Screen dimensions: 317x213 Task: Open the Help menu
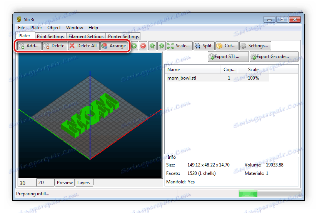pyautogui.click(x=93, y=28)
